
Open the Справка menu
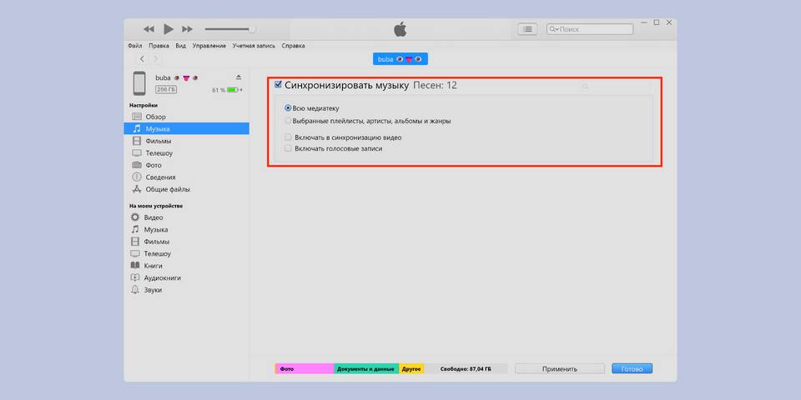pyautogui.click(x=293, y=46)
